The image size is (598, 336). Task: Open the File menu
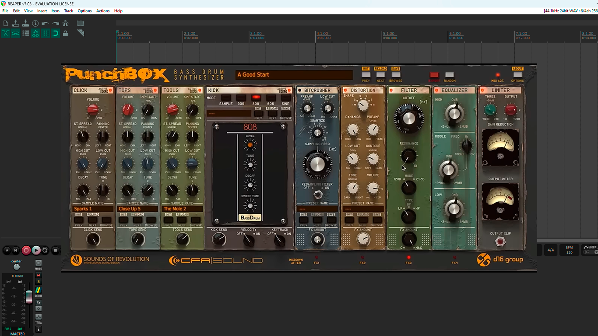tap(5, 11)
